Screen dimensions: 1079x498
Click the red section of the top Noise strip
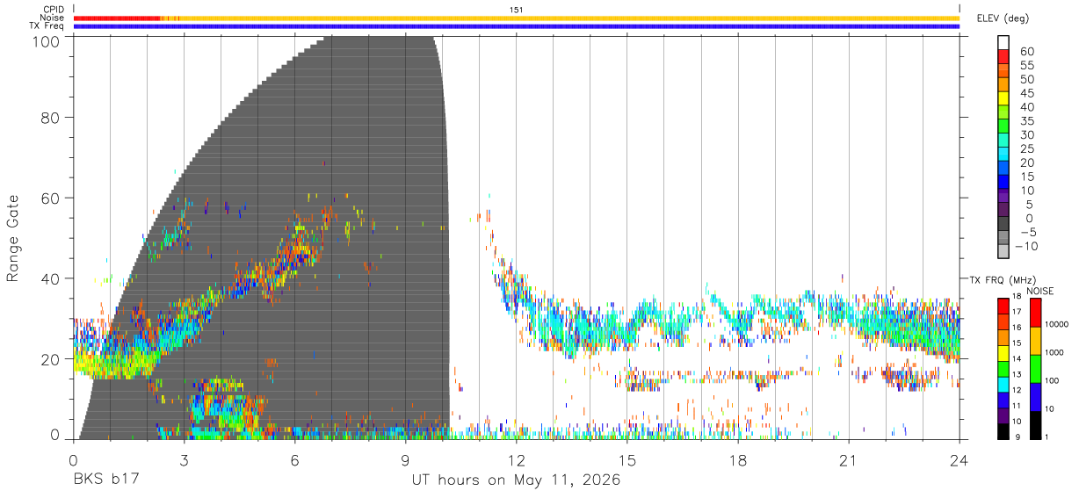coord(118,18)
